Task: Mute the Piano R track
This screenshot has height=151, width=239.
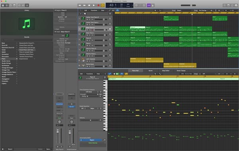Action: pyautogui.click(x=87, y=40)
